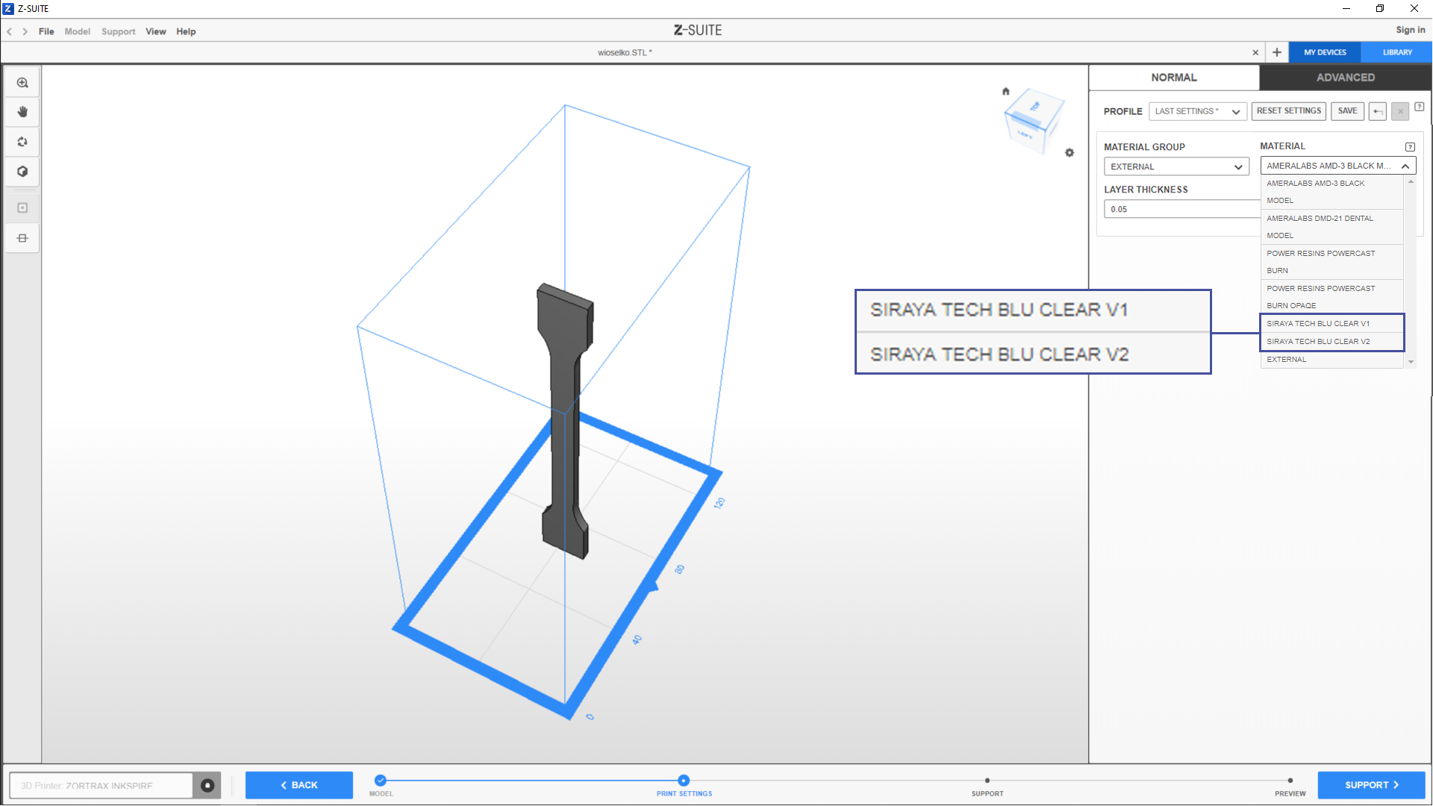Choose EXTERNAL option in material list
This screenshot has width=1433, height=806.
coord(1332,360)
